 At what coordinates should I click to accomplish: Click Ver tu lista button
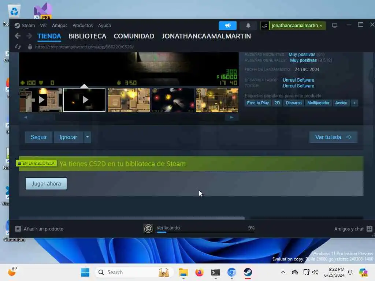(x=333, y=137)
